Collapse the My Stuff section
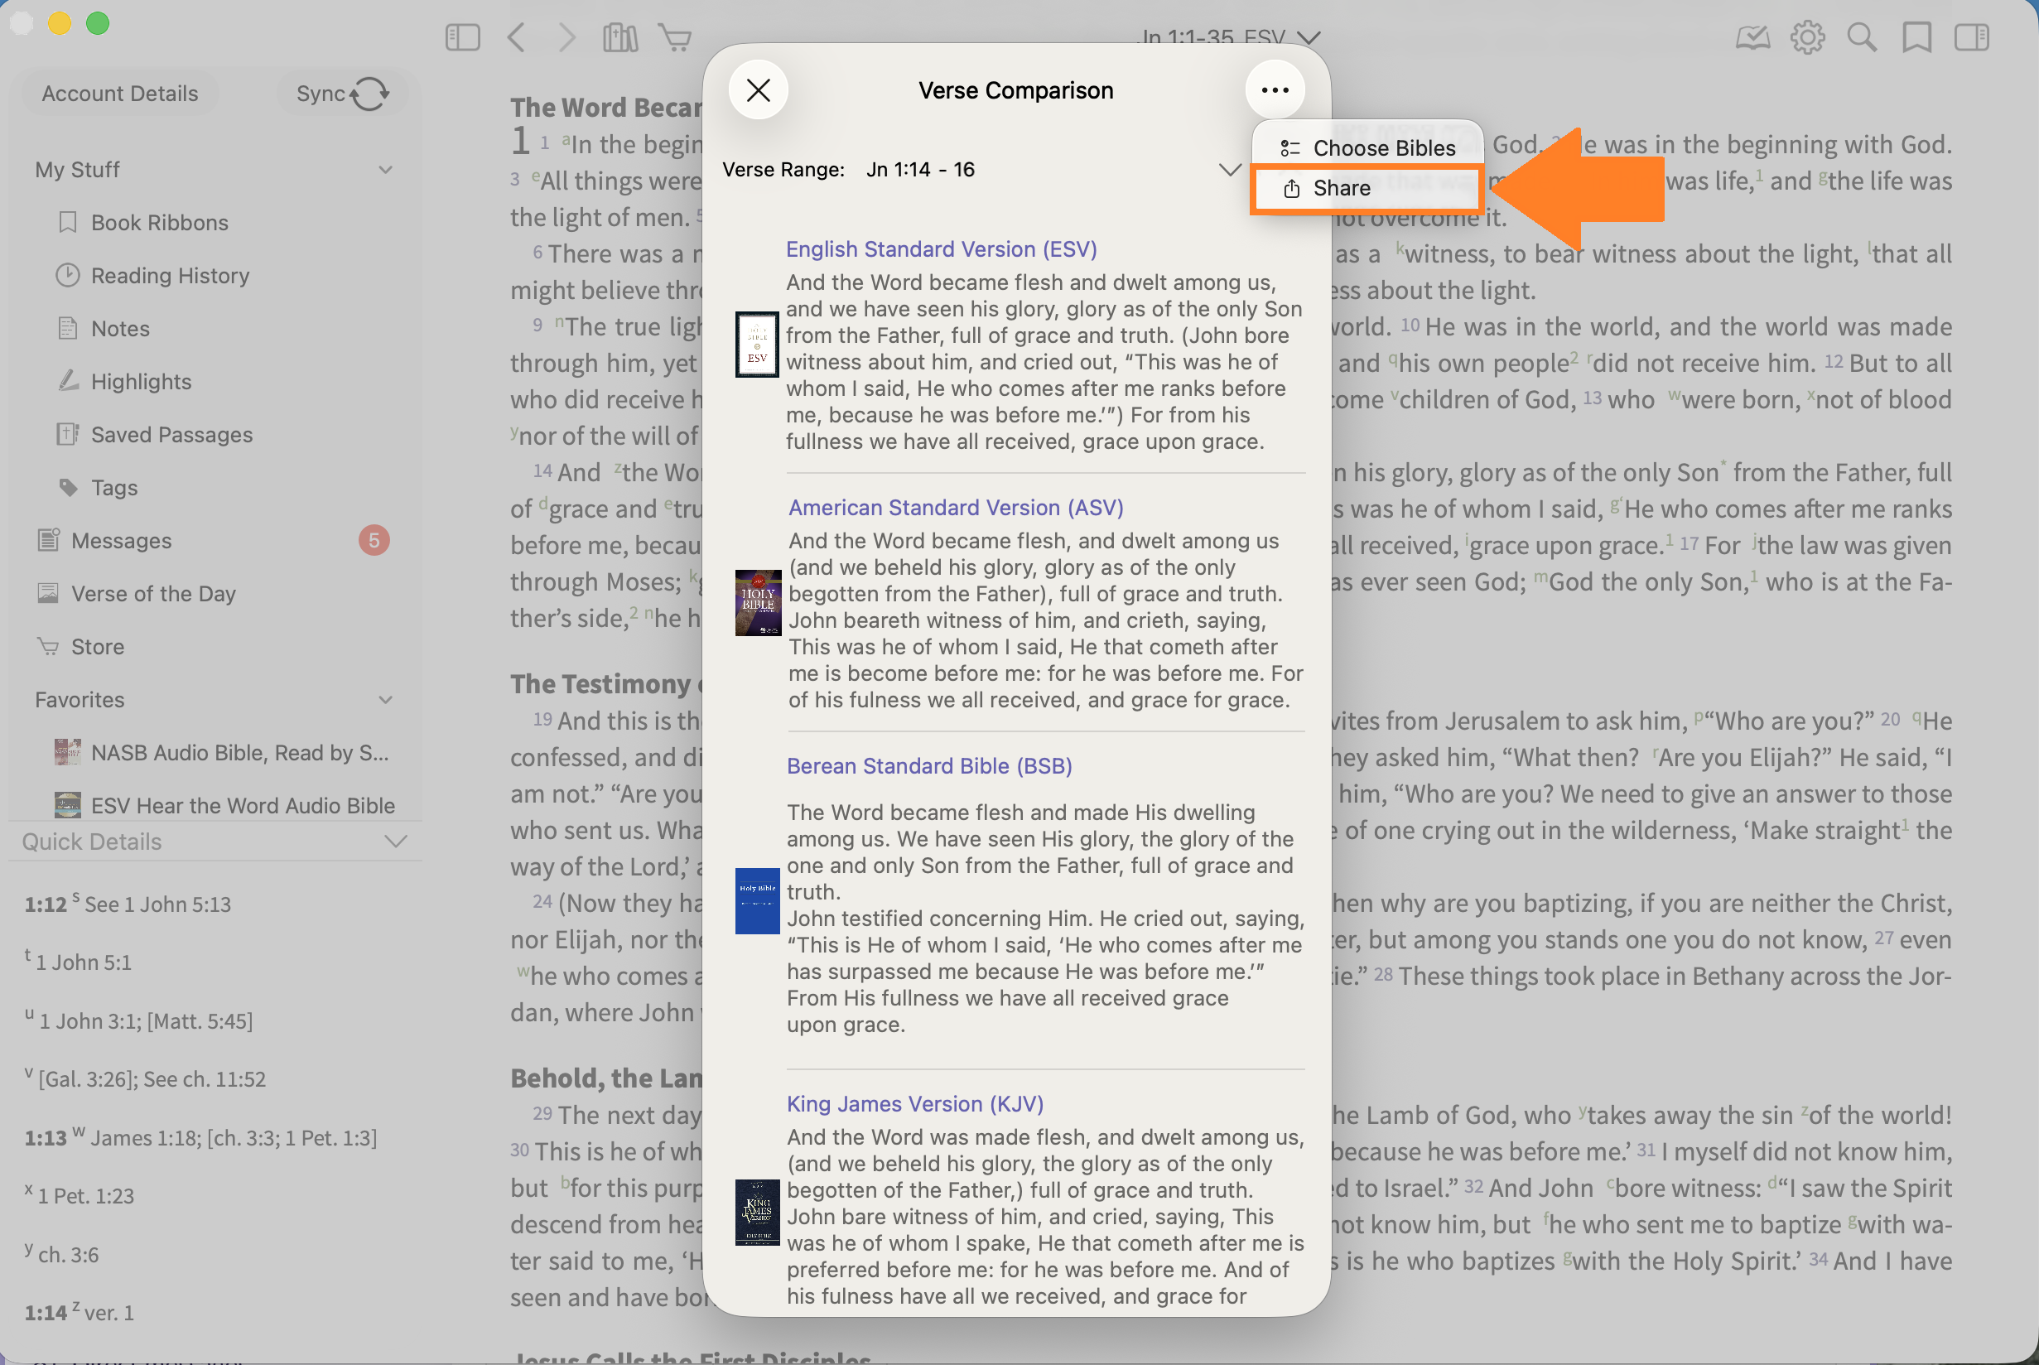This screenshot has height=1365, width=2039. (x=385, y=170)
